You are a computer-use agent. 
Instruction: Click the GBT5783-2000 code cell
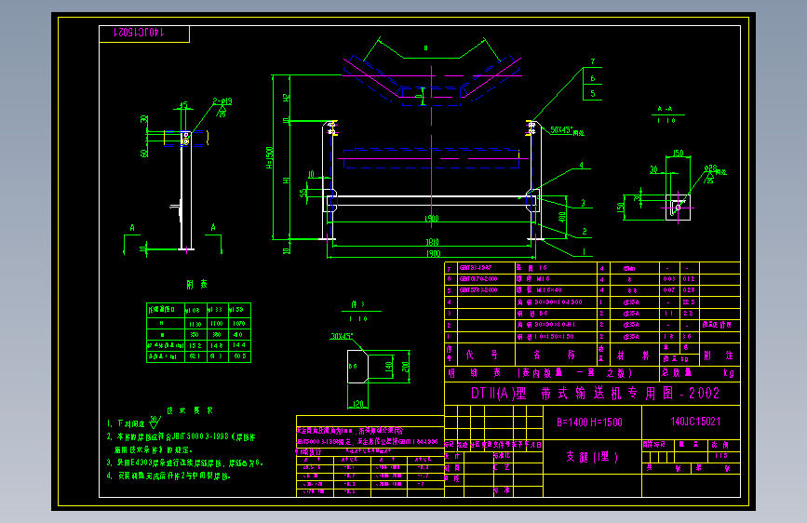point(478,290)
